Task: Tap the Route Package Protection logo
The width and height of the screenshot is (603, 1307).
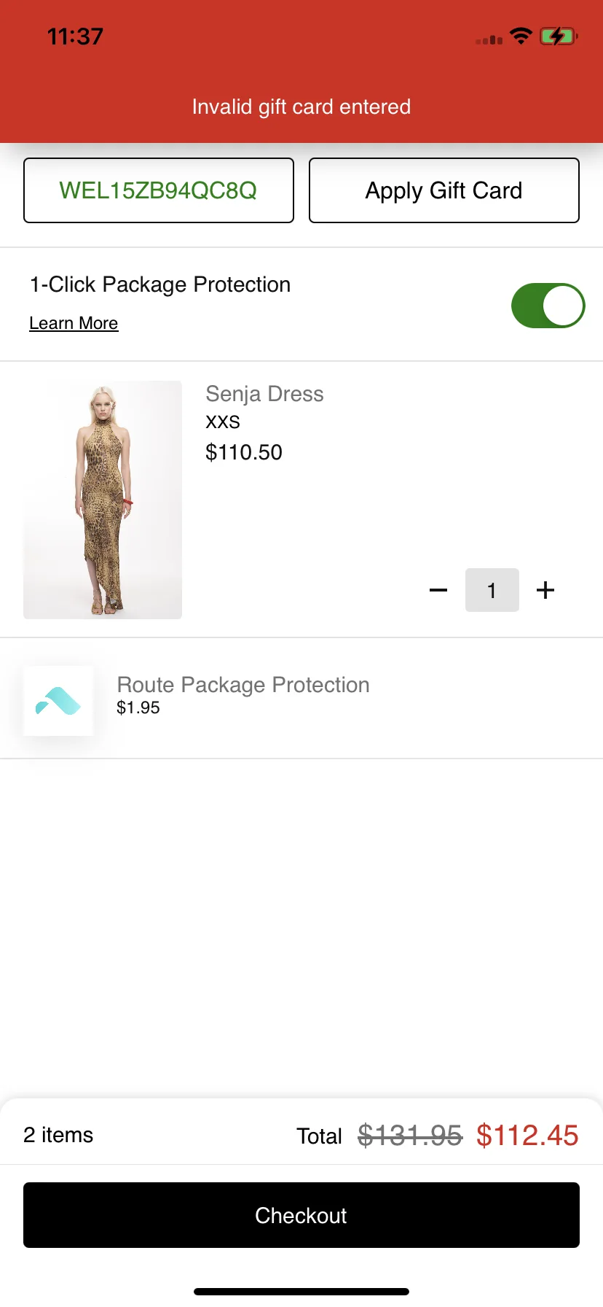Action: (x=58, y=701)
